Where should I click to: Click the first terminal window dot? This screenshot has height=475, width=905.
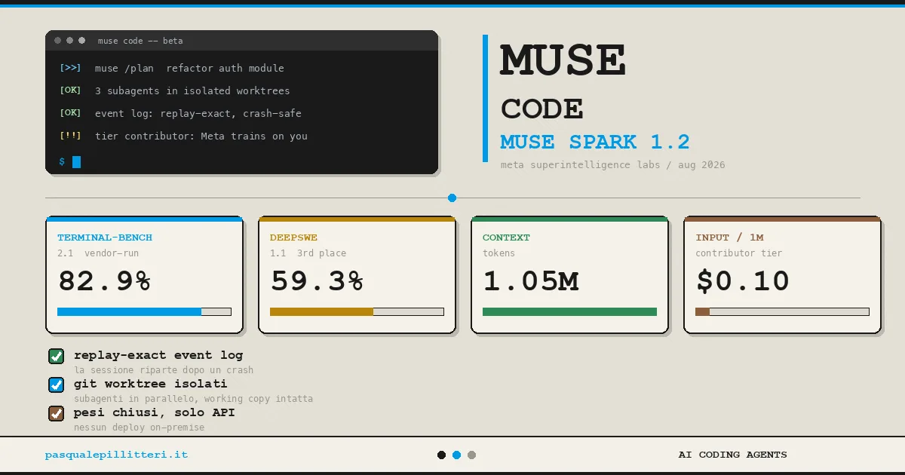(x=58, y=40)
